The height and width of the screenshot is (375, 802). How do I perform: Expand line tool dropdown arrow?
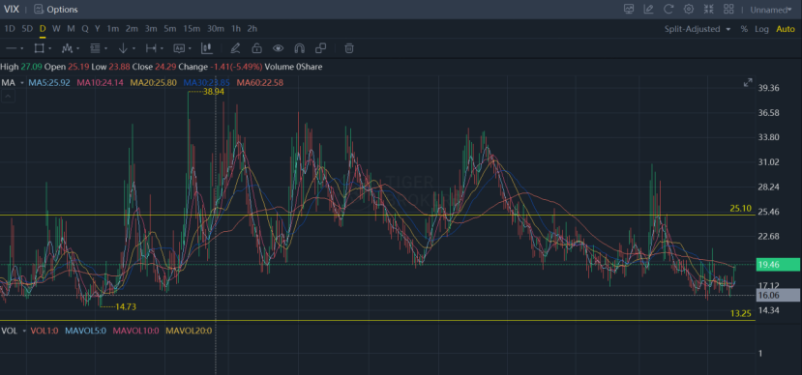(22, 49)
